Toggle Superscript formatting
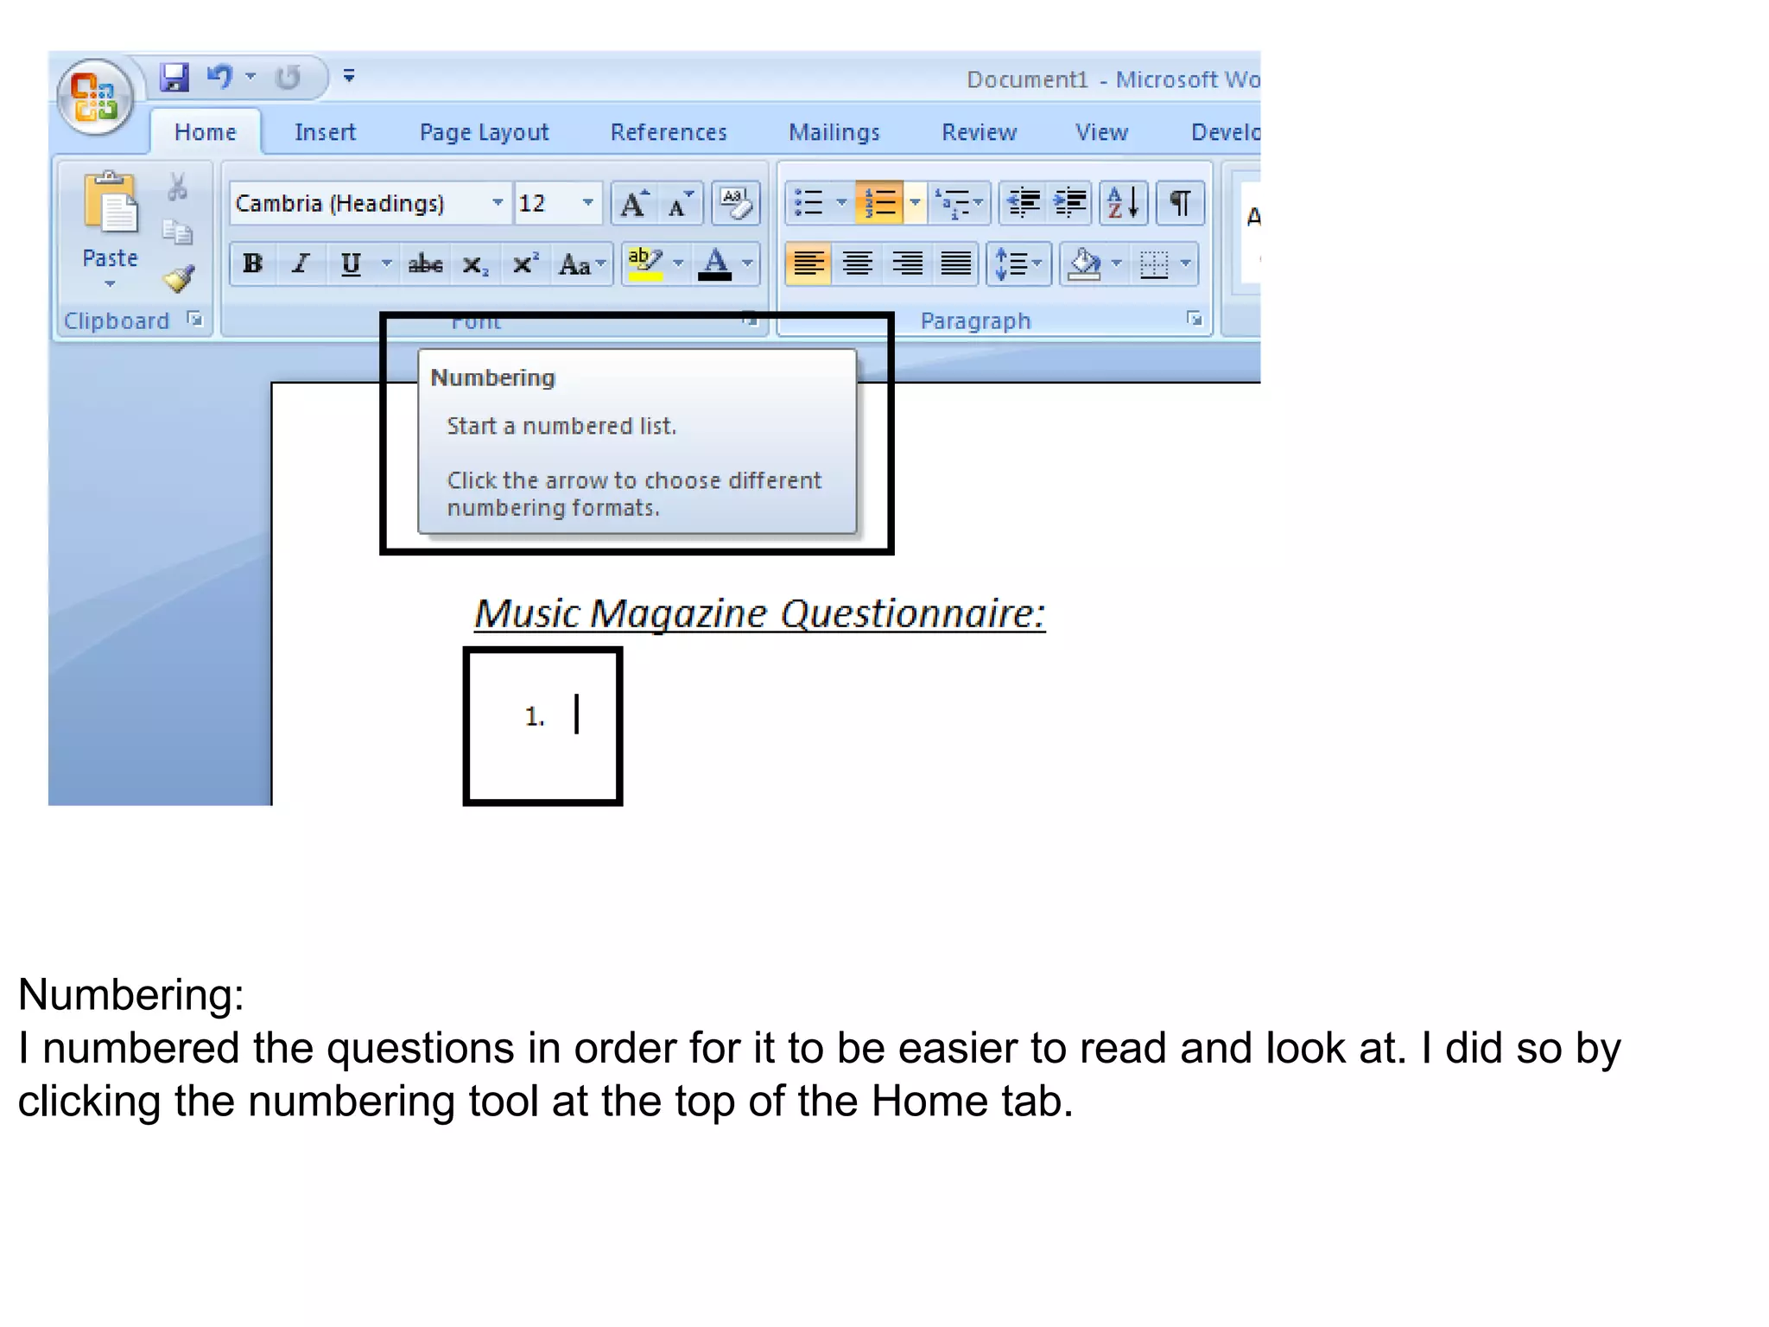The image size is (1769, 1327). coord(525,263)
